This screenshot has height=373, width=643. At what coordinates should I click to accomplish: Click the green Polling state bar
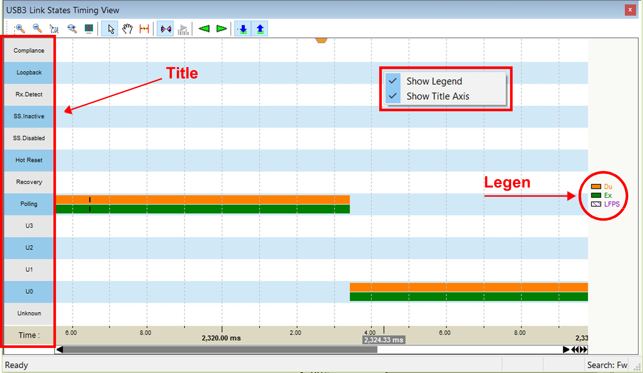tap(203, 209)
